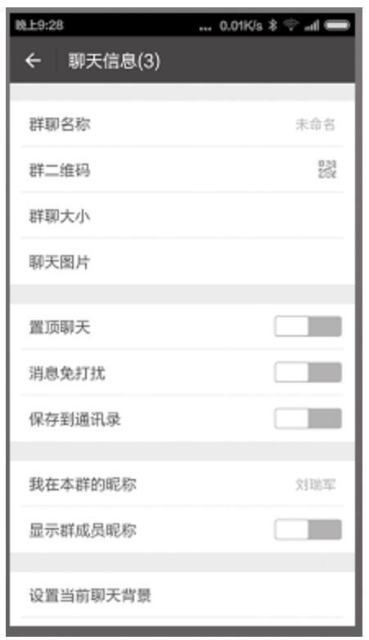Open 设置当前聊天背景 option
Image resolution: width=369 pixels, height=640 pixels.
[182, 595]
